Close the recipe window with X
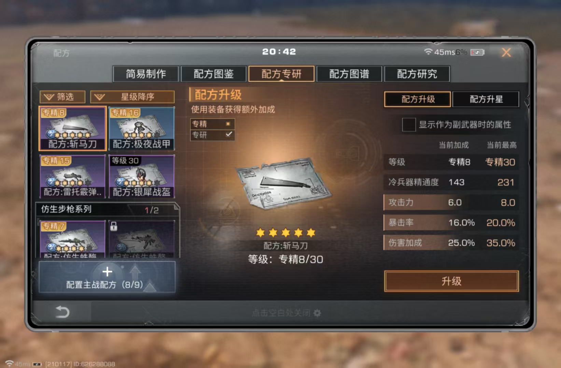 (506, 53)
